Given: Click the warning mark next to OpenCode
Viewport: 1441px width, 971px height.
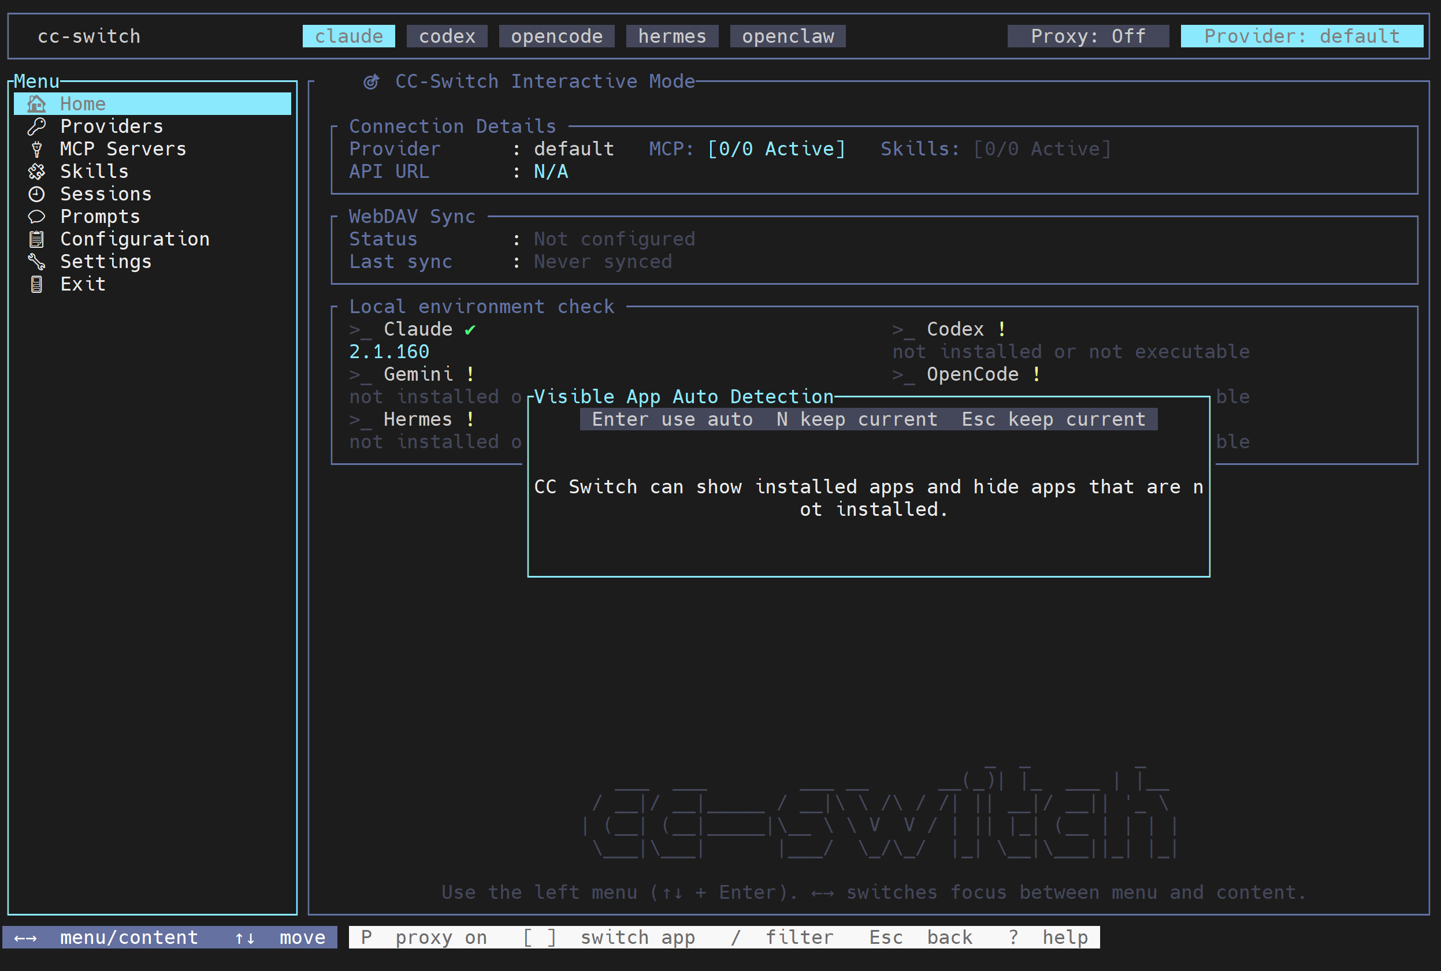Looking at the screenshot, I should click(x=1036, y=375).
